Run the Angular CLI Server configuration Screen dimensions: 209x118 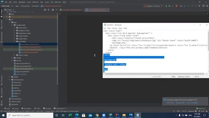click(166, 6)
